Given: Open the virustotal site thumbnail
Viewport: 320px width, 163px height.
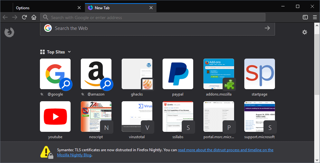Looking at the screenshot, I should [x=137, y=117].
